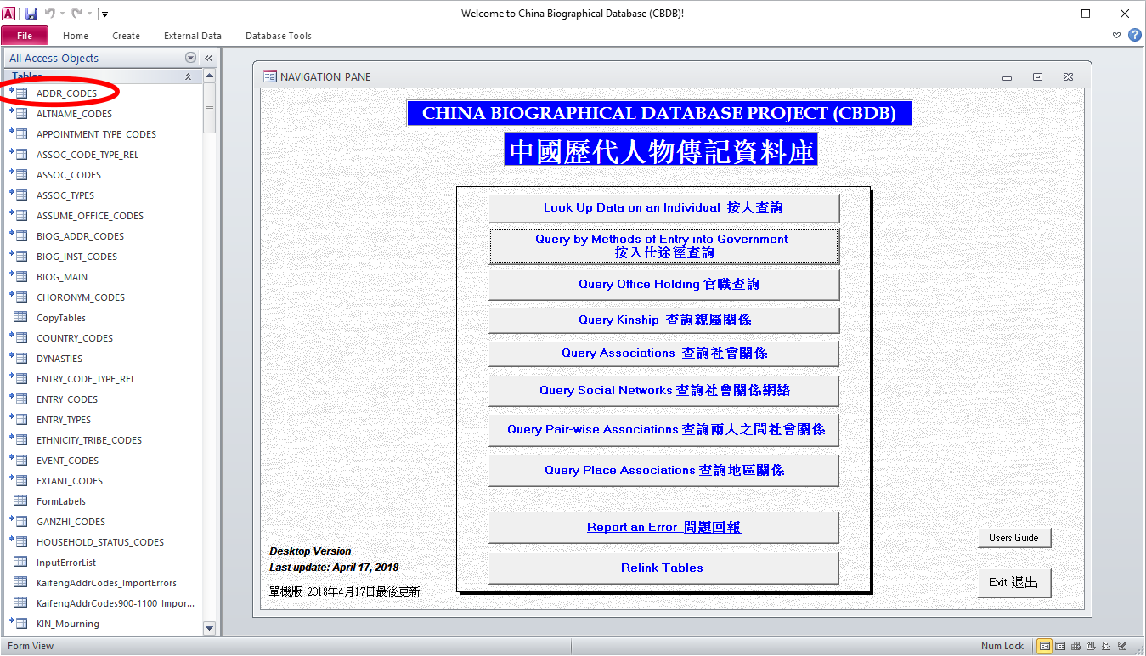Collapse the navigation pane with double-chevron button

(x=208, y=58)
